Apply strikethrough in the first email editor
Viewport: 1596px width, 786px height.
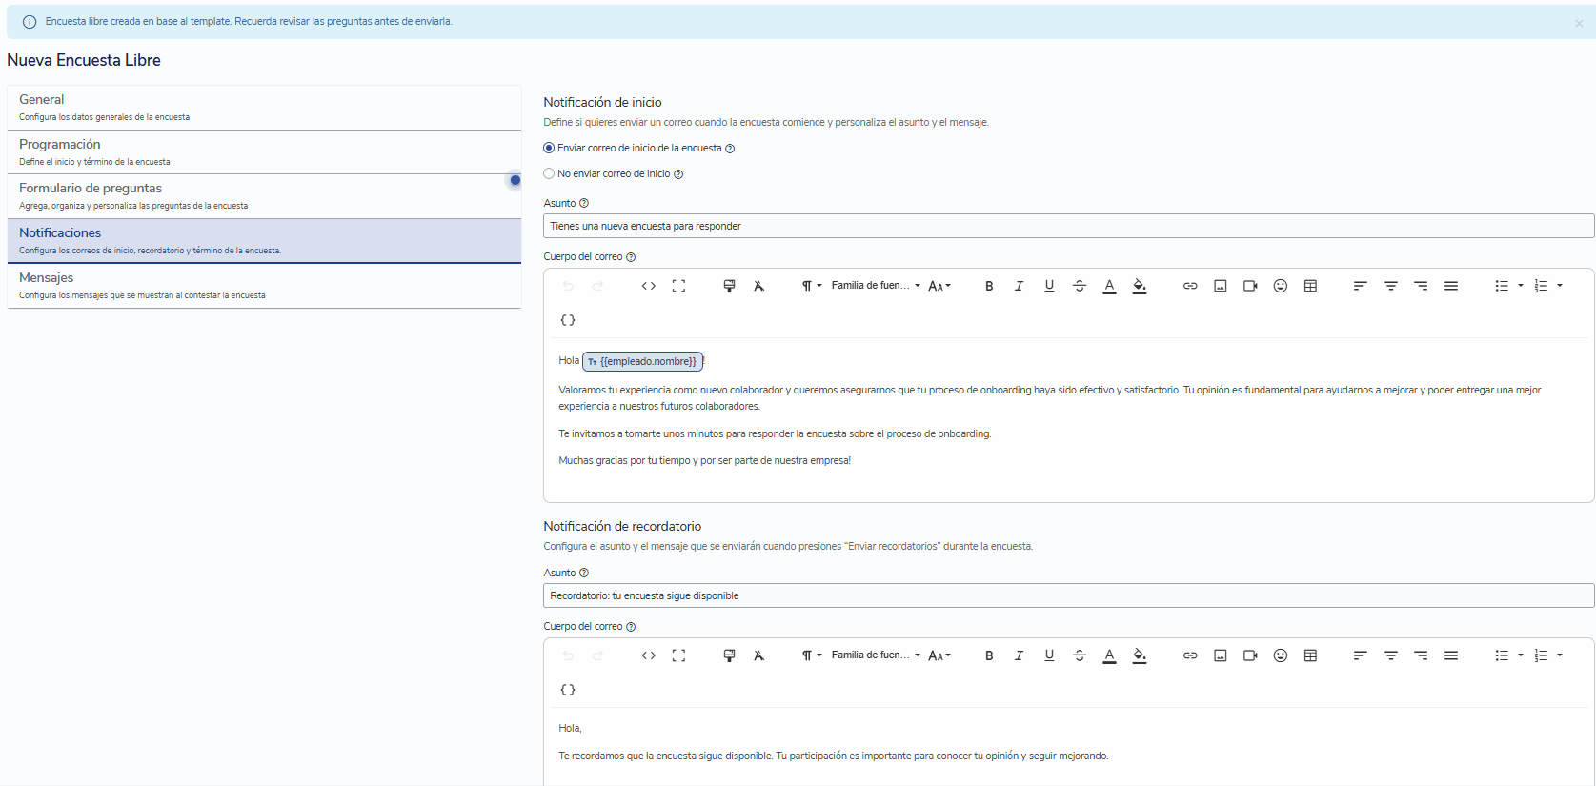(x=1080, y=286)
